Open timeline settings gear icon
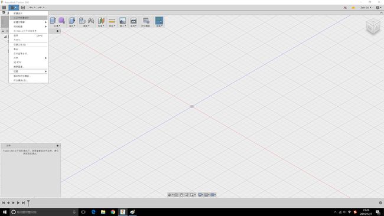 pos(380,203)
